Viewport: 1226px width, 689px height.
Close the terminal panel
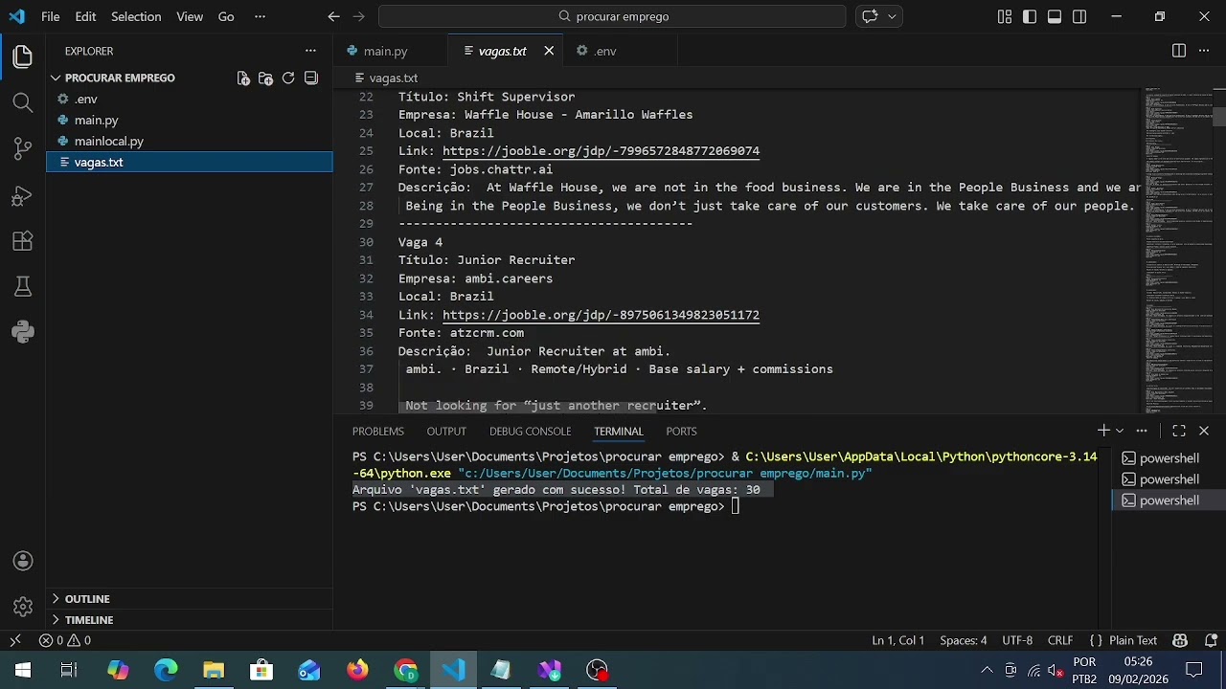[x=1204, y=431]
